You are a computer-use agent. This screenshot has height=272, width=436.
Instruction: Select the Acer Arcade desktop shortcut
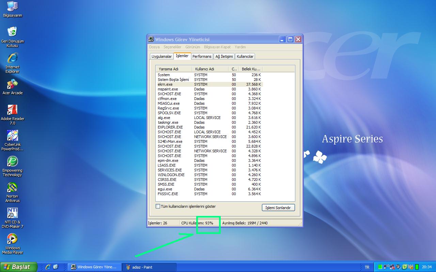pos(13,87)
